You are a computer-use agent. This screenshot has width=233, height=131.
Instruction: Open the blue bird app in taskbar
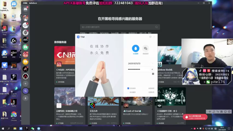click(x=21, y=129)
